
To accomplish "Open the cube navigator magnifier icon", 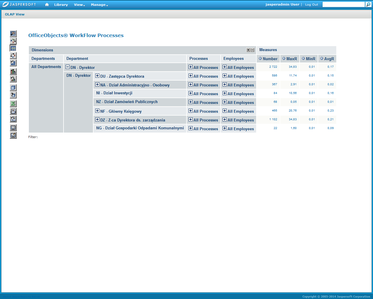I will (x=13, y=34).
